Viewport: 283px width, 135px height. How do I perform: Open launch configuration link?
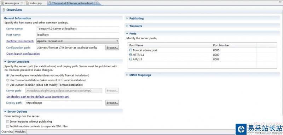click(x=23, y=54)
